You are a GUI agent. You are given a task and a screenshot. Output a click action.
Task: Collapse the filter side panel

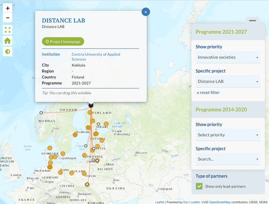coord(252,20)
